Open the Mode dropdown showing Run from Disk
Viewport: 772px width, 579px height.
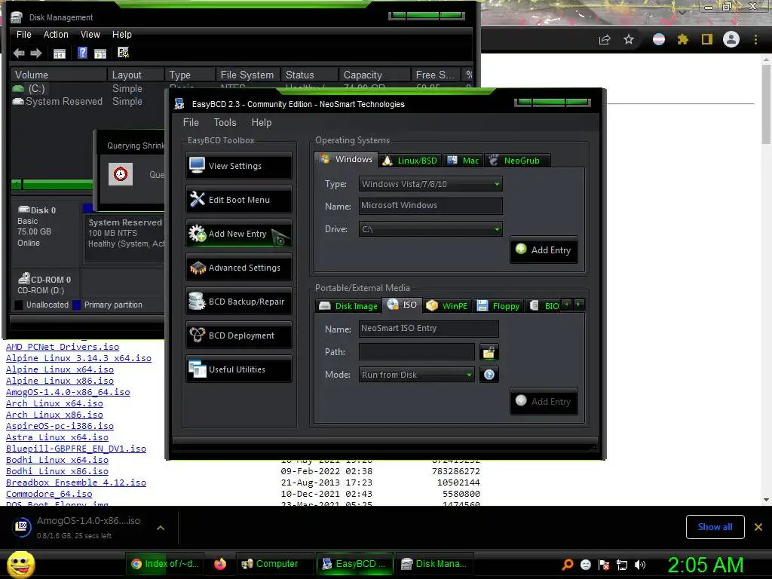pyautogui.click(x=416, y=375)
